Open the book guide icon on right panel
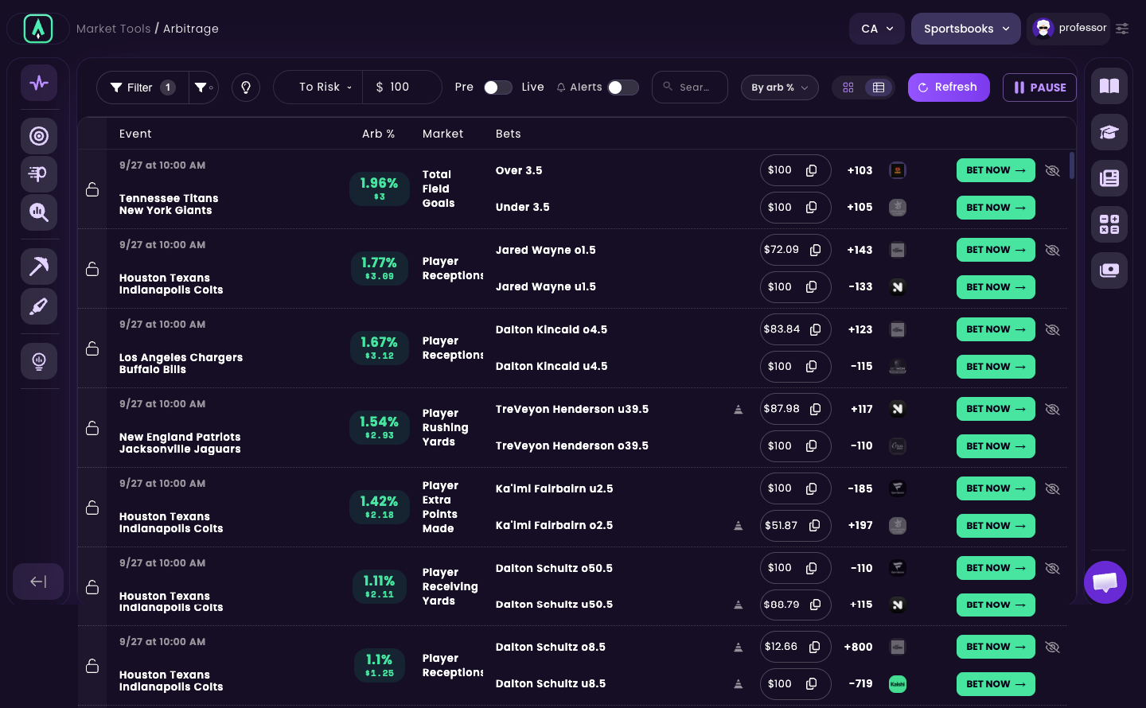This screenshot has width=1146, height=708. pyautogui.click(x=1109, y=86)
